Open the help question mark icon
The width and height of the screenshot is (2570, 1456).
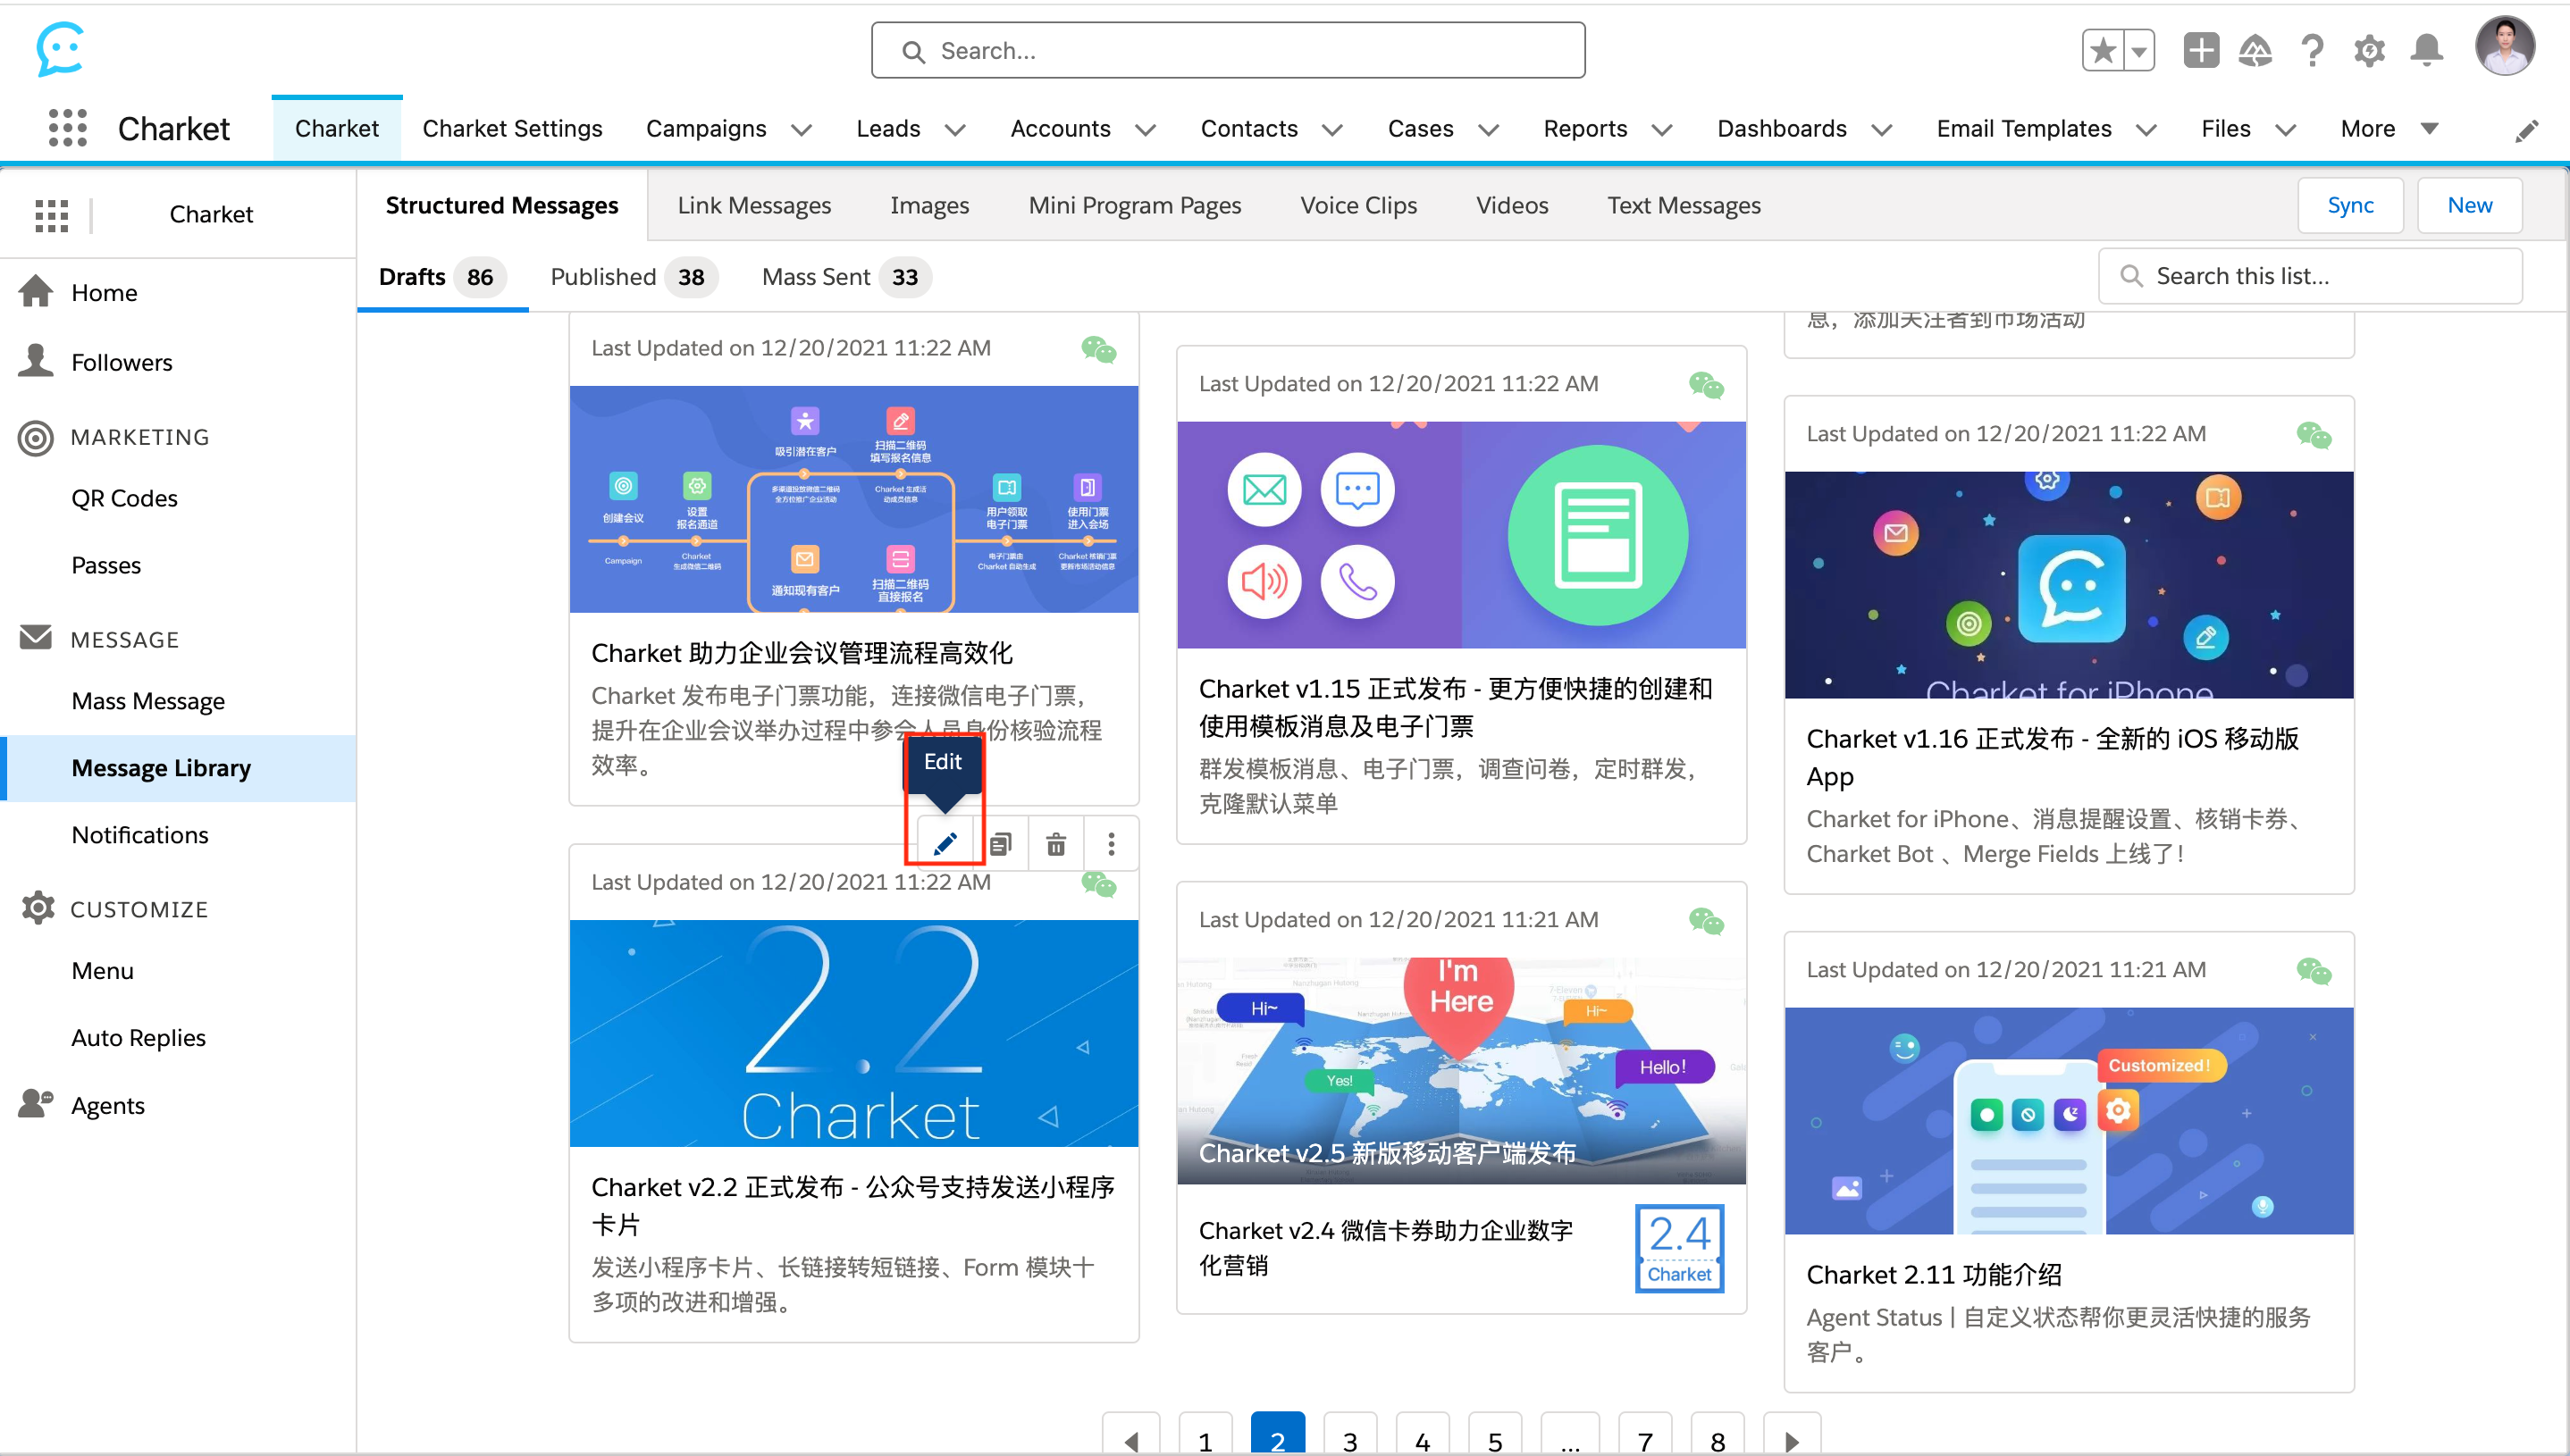[2312, 50]
